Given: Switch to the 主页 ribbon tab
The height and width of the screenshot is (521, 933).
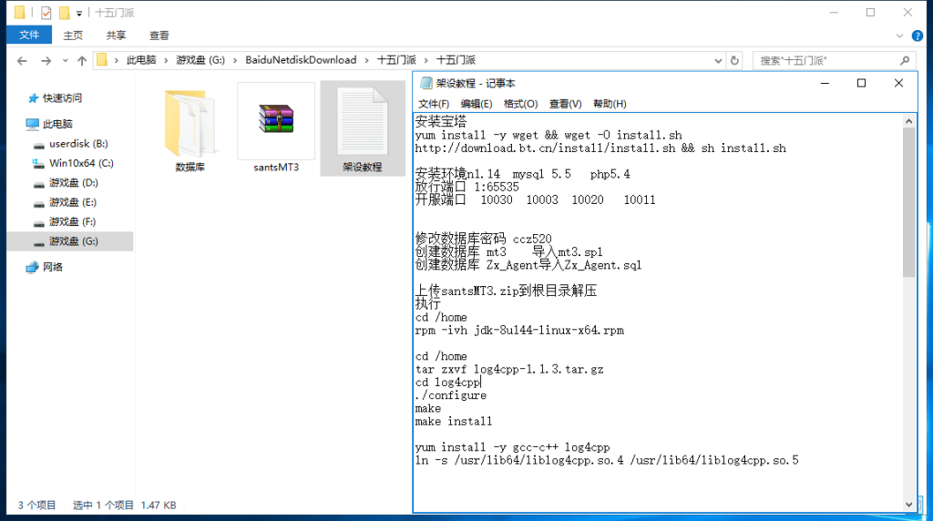Looking at the screenshot, I should click(73, 36).
